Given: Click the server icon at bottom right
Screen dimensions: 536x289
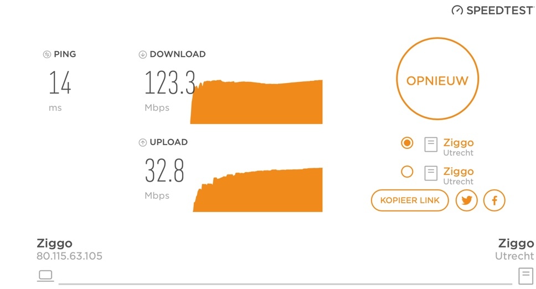Looking at the screenshot, I should [525, 276].
